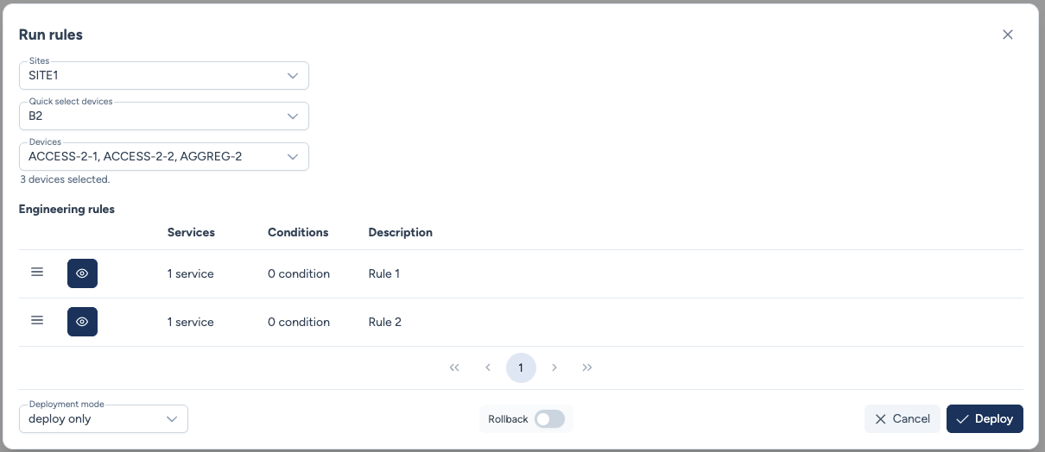Click the Rule 2 description text
This screenshot has height=452, width=1045.
pyautogui.click(x=385, y=322)
